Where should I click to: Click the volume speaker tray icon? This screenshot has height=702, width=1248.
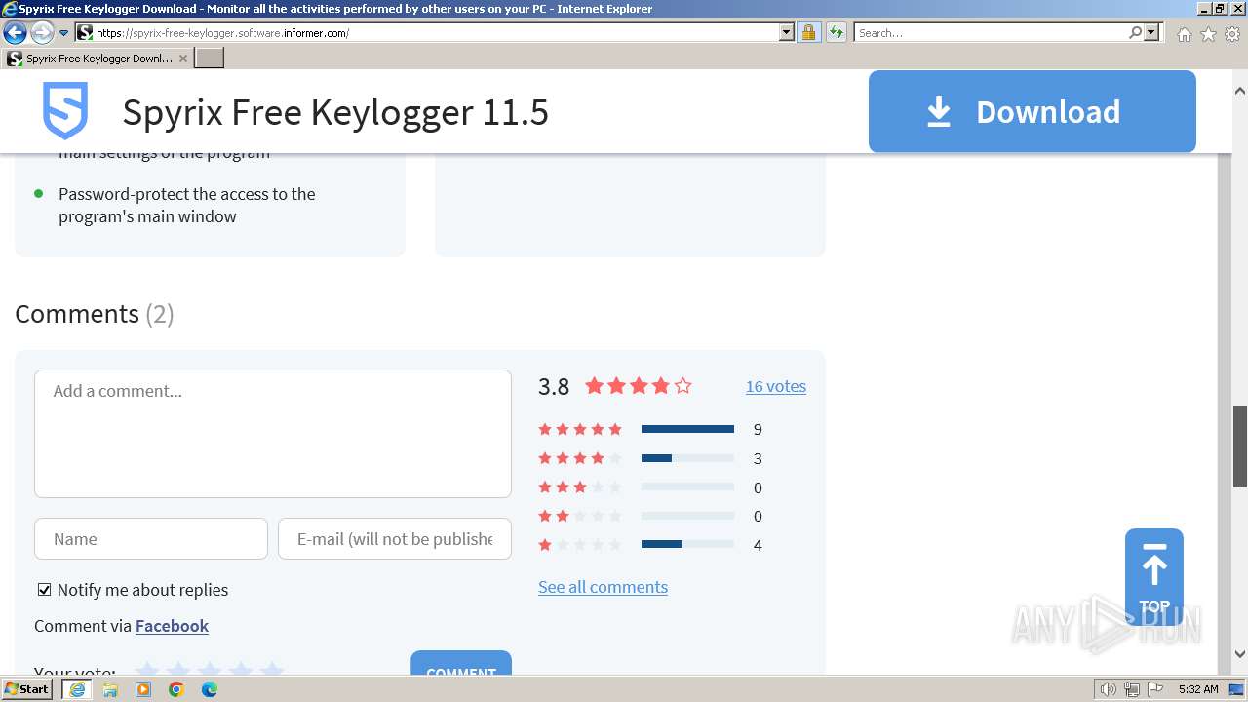[x=1109, y=689]
